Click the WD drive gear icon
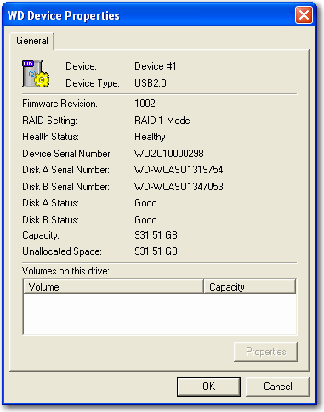Image resolution: width=324 pixels, height=412 pixels. [36, 74]
